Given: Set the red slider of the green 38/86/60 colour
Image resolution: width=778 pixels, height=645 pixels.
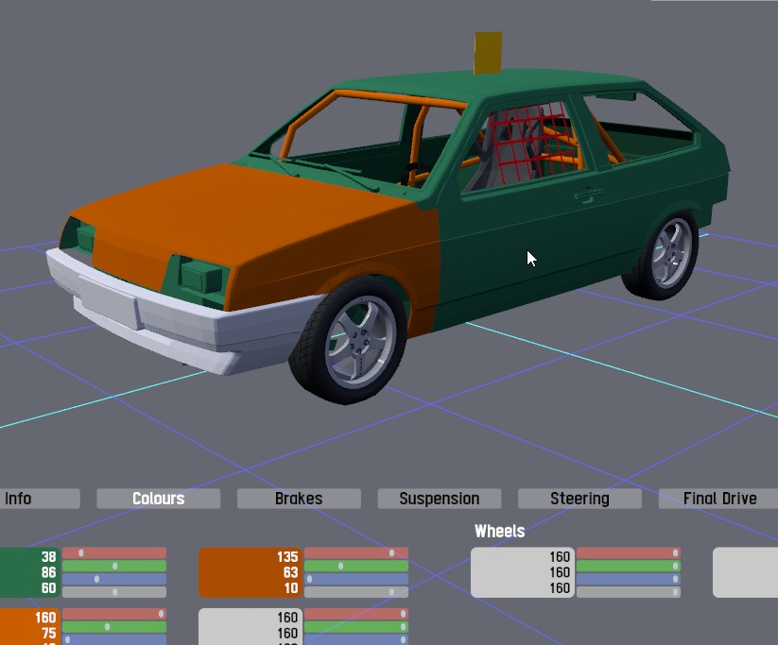Looking at the screenshot, I should pos(114,552).
